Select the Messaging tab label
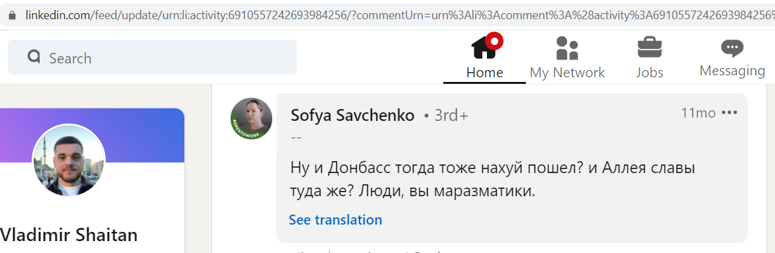 pyautogui.click(x=732, y=71)
